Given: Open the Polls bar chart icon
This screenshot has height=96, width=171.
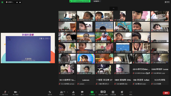Looking at the screenshot, I should (x=73, y=92).
